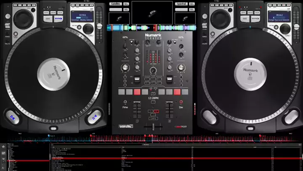303x171 pixels.
Task: Toggle the red pad on mixer right side
Action: point(177,92)
